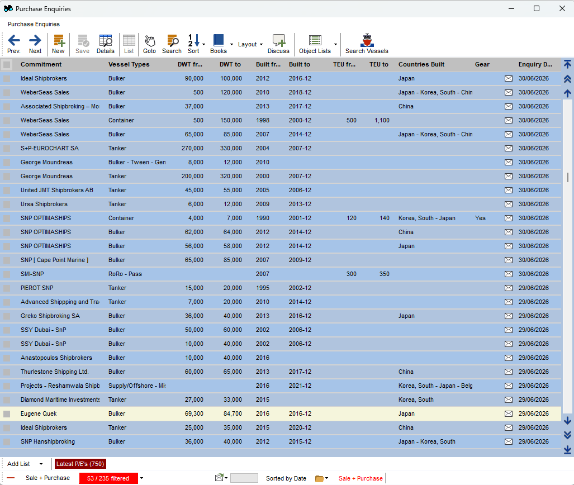
Task: Go to previous record with Prev. arrow
Action: 14,44
